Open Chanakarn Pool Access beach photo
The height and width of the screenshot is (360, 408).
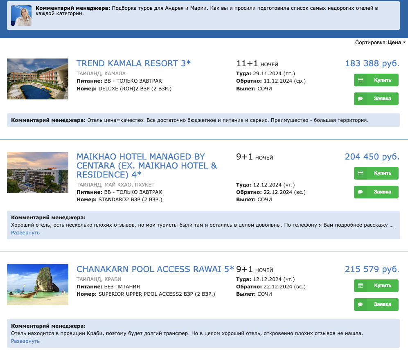38,285
